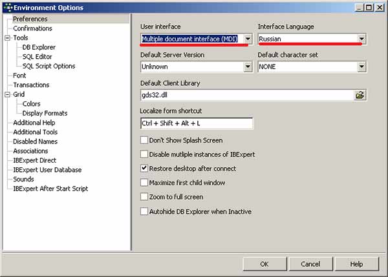This screenshot has width=388, height=277.
Task: Select Associations in the tree
Action: pos(30,150)
